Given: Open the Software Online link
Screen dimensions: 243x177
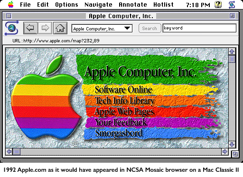Looking at the screenshot, I should click(123, 89).
